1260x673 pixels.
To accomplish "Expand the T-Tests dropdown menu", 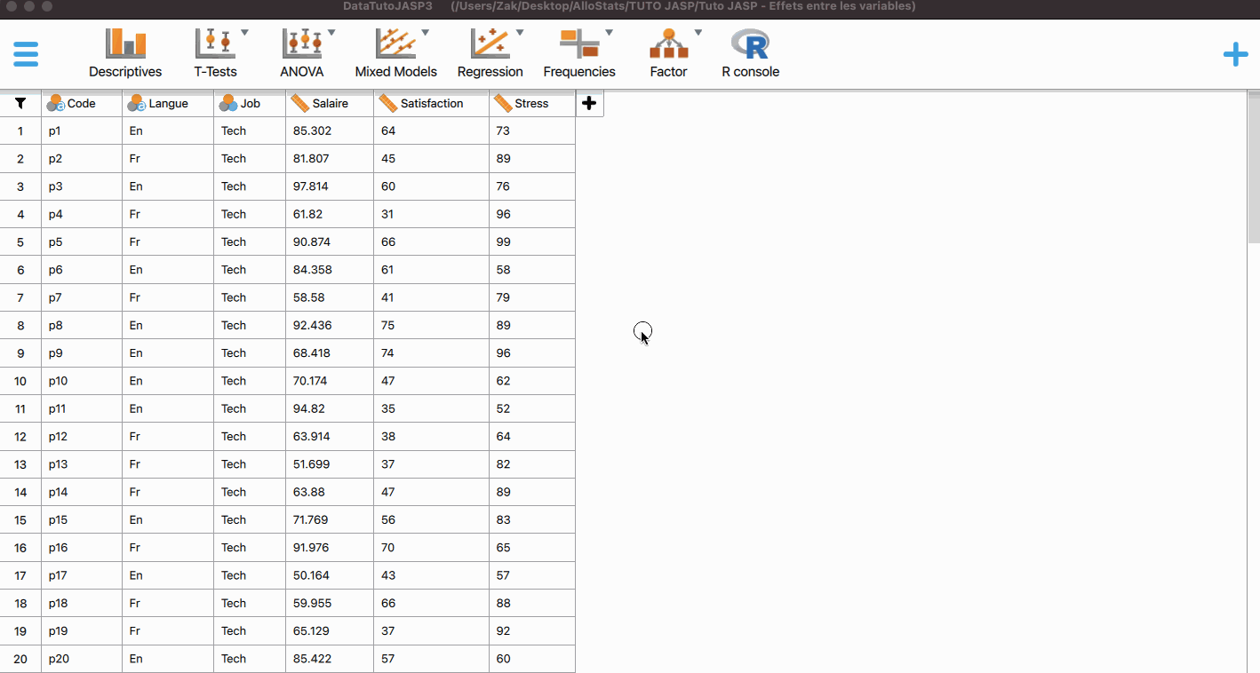I will 244,33.
